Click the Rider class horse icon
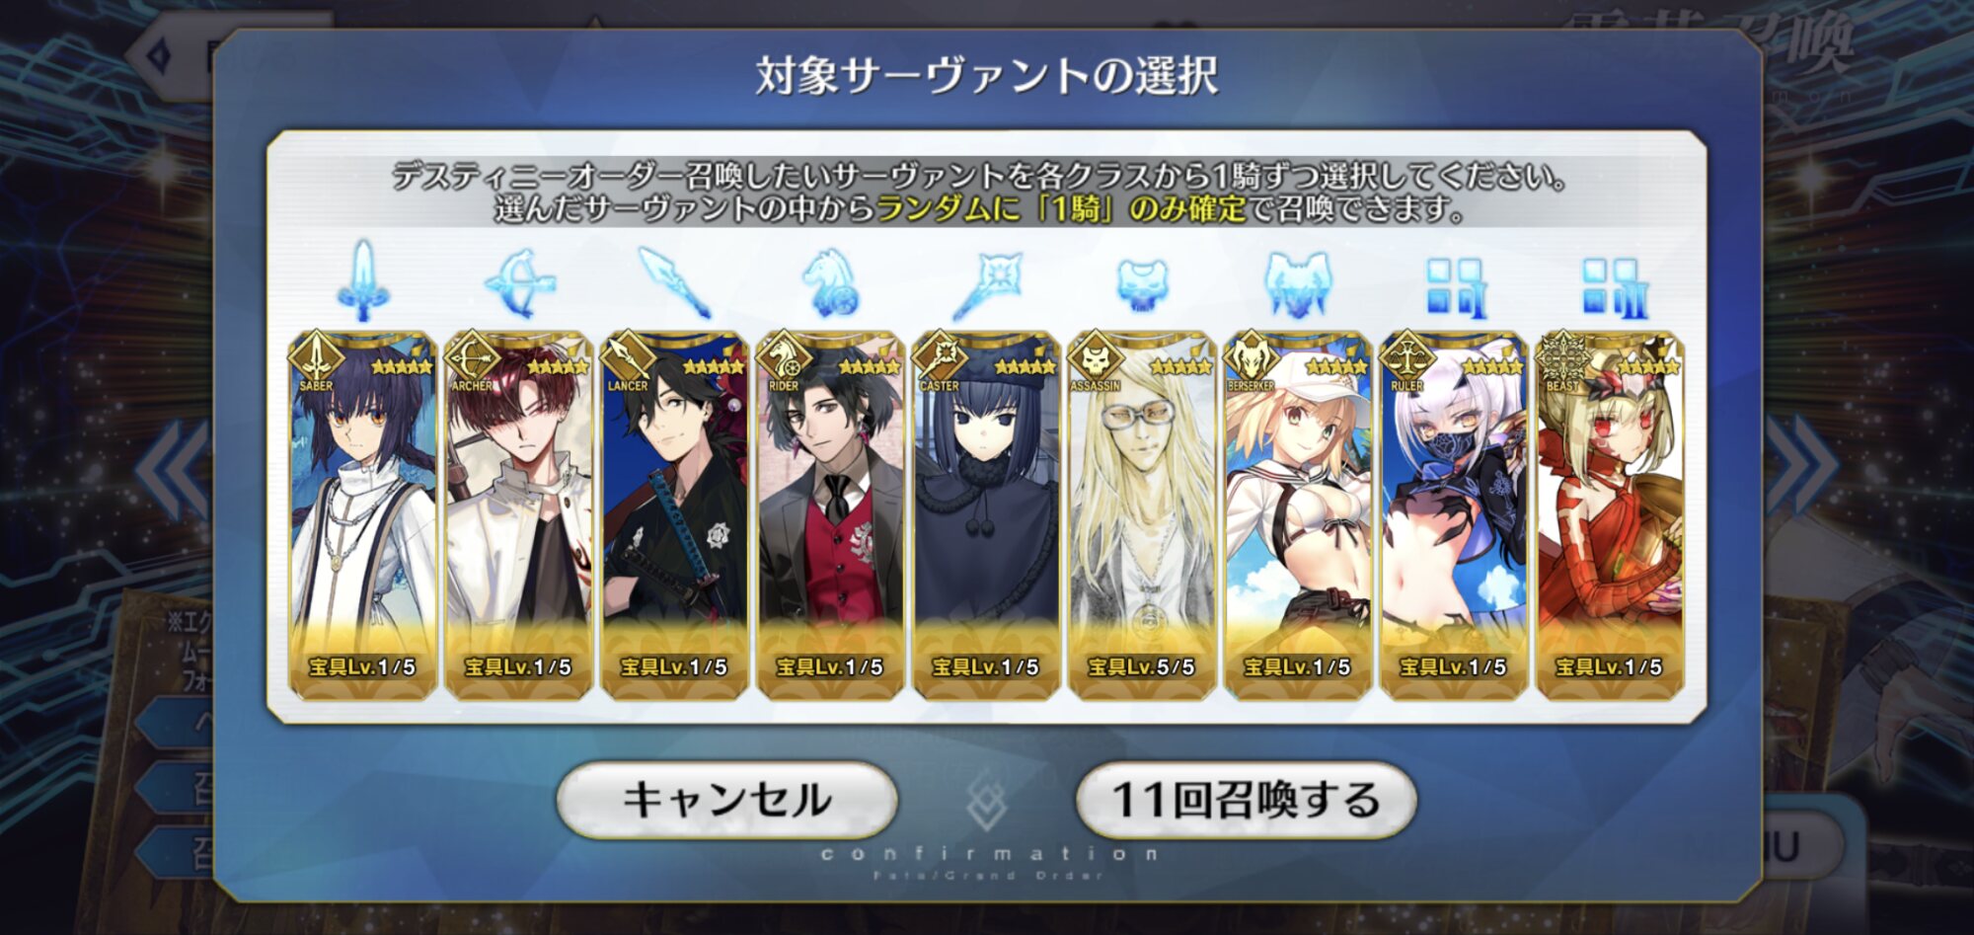Screen dimensions: 1974x935 coord(830,283)
